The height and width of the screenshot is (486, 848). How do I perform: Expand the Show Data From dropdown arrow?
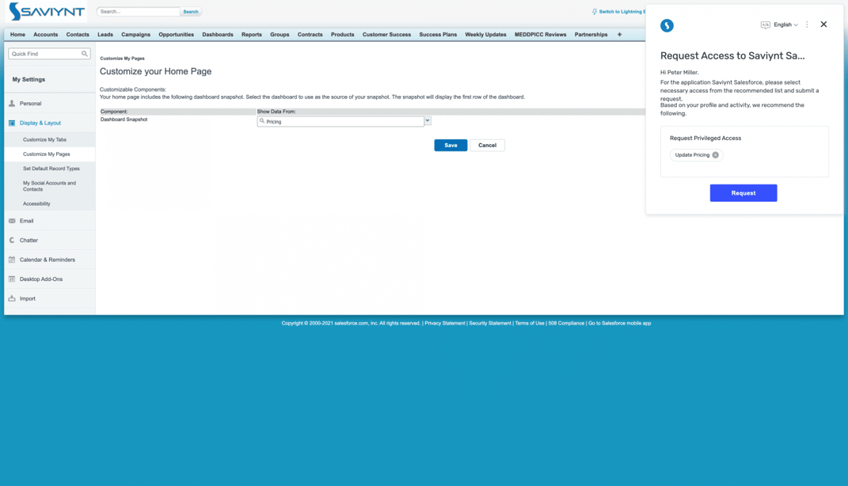[x=428, y=121]
